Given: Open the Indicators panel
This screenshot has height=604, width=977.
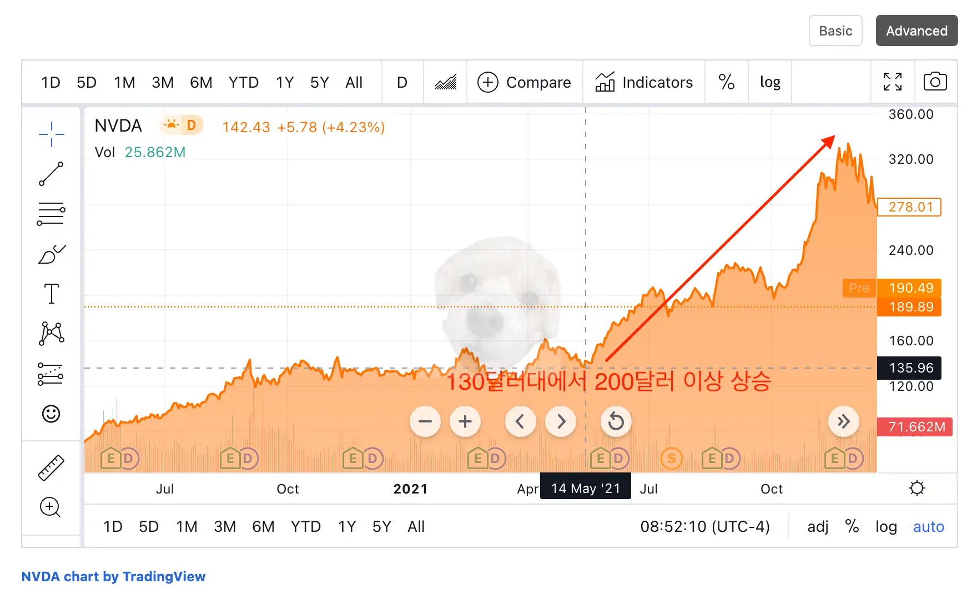Looking at the screenshot, I should click(644, 82).
